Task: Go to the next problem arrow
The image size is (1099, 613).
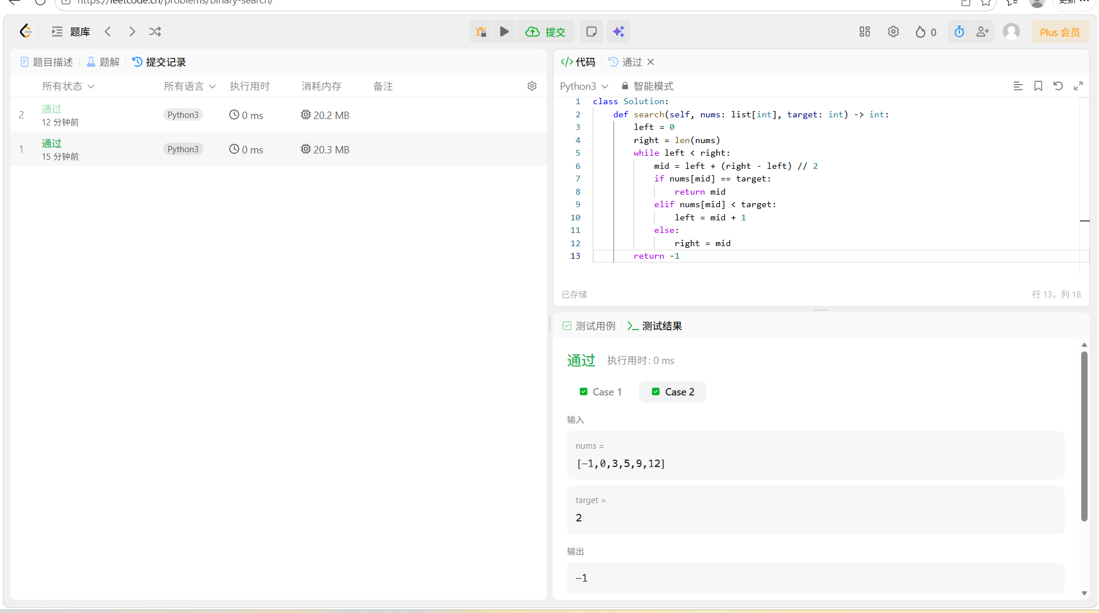Action: [132, 31]
